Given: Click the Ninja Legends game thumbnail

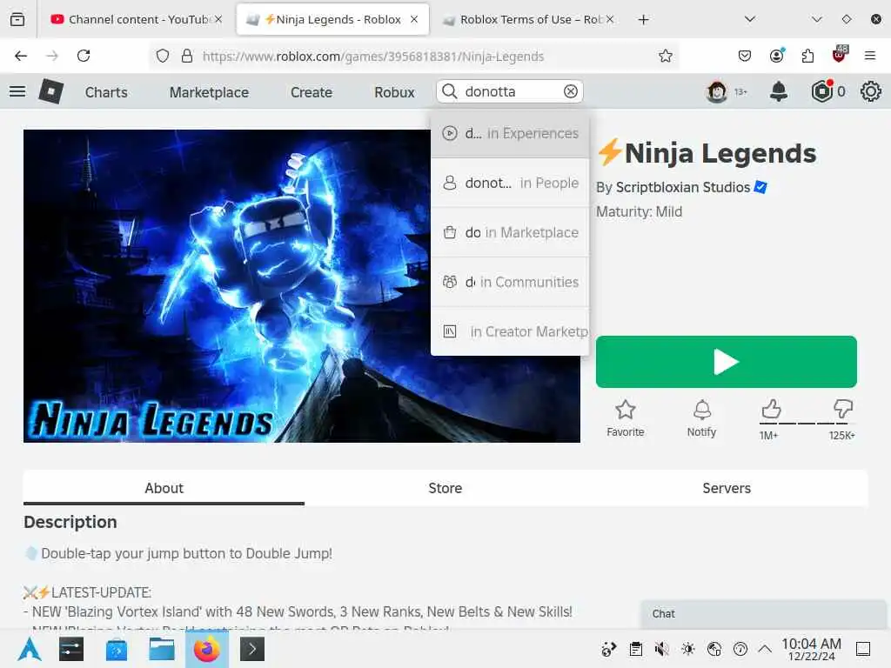Looking at the screenshot, I should 302,286.
